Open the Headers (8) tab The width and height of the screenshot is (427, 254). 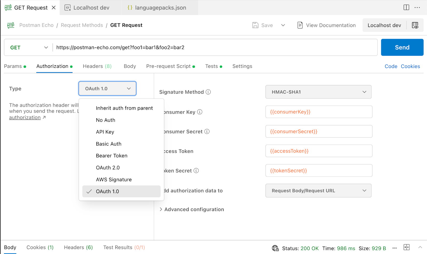click(97, 66)
